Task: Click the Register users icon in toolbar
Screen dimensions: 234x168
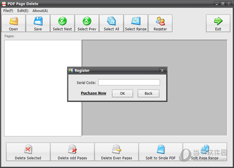Action: click(160, 21)
